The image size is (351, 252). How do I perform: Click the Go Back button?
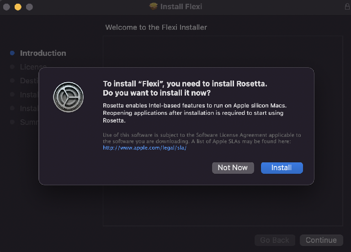click(x=275, y=240)
